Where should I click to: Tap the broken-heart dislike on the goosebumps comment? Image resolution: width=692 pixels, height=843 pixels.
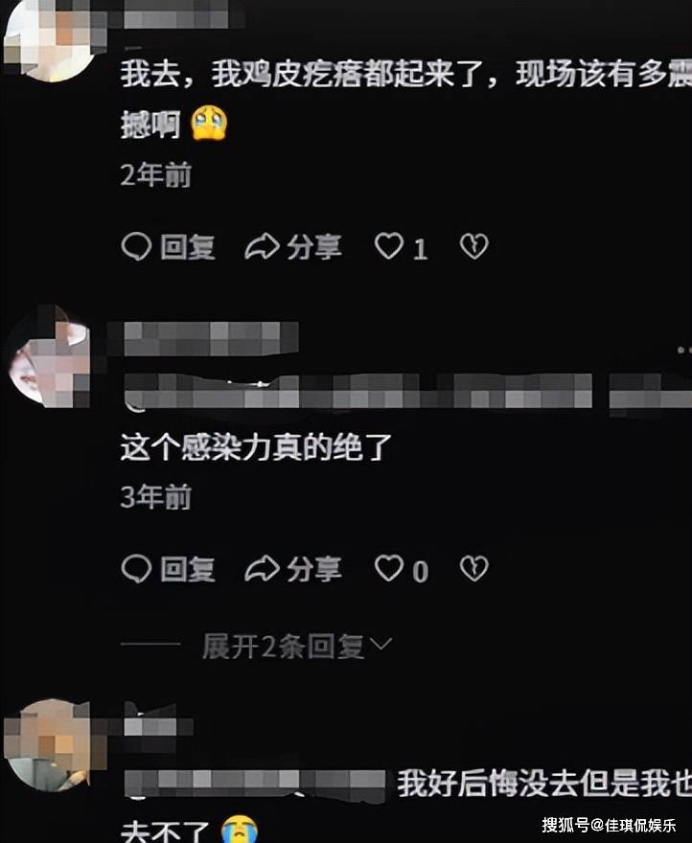474,246
